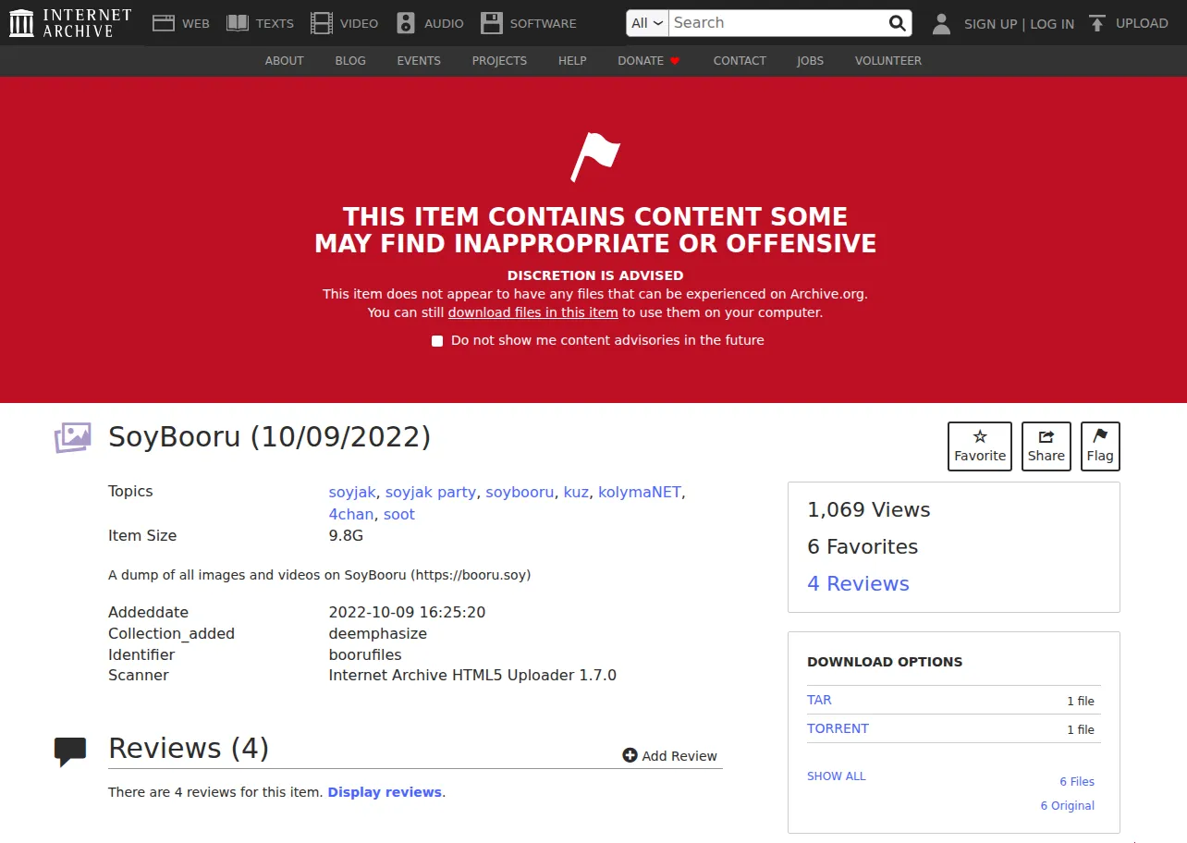Open the Events menu item
The width and height of the screenshot is (1187, 843).
click(419, 61)
